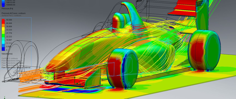Click the green Y axis arrow of the triad
236x99 pixels.
tap(75, 78)
